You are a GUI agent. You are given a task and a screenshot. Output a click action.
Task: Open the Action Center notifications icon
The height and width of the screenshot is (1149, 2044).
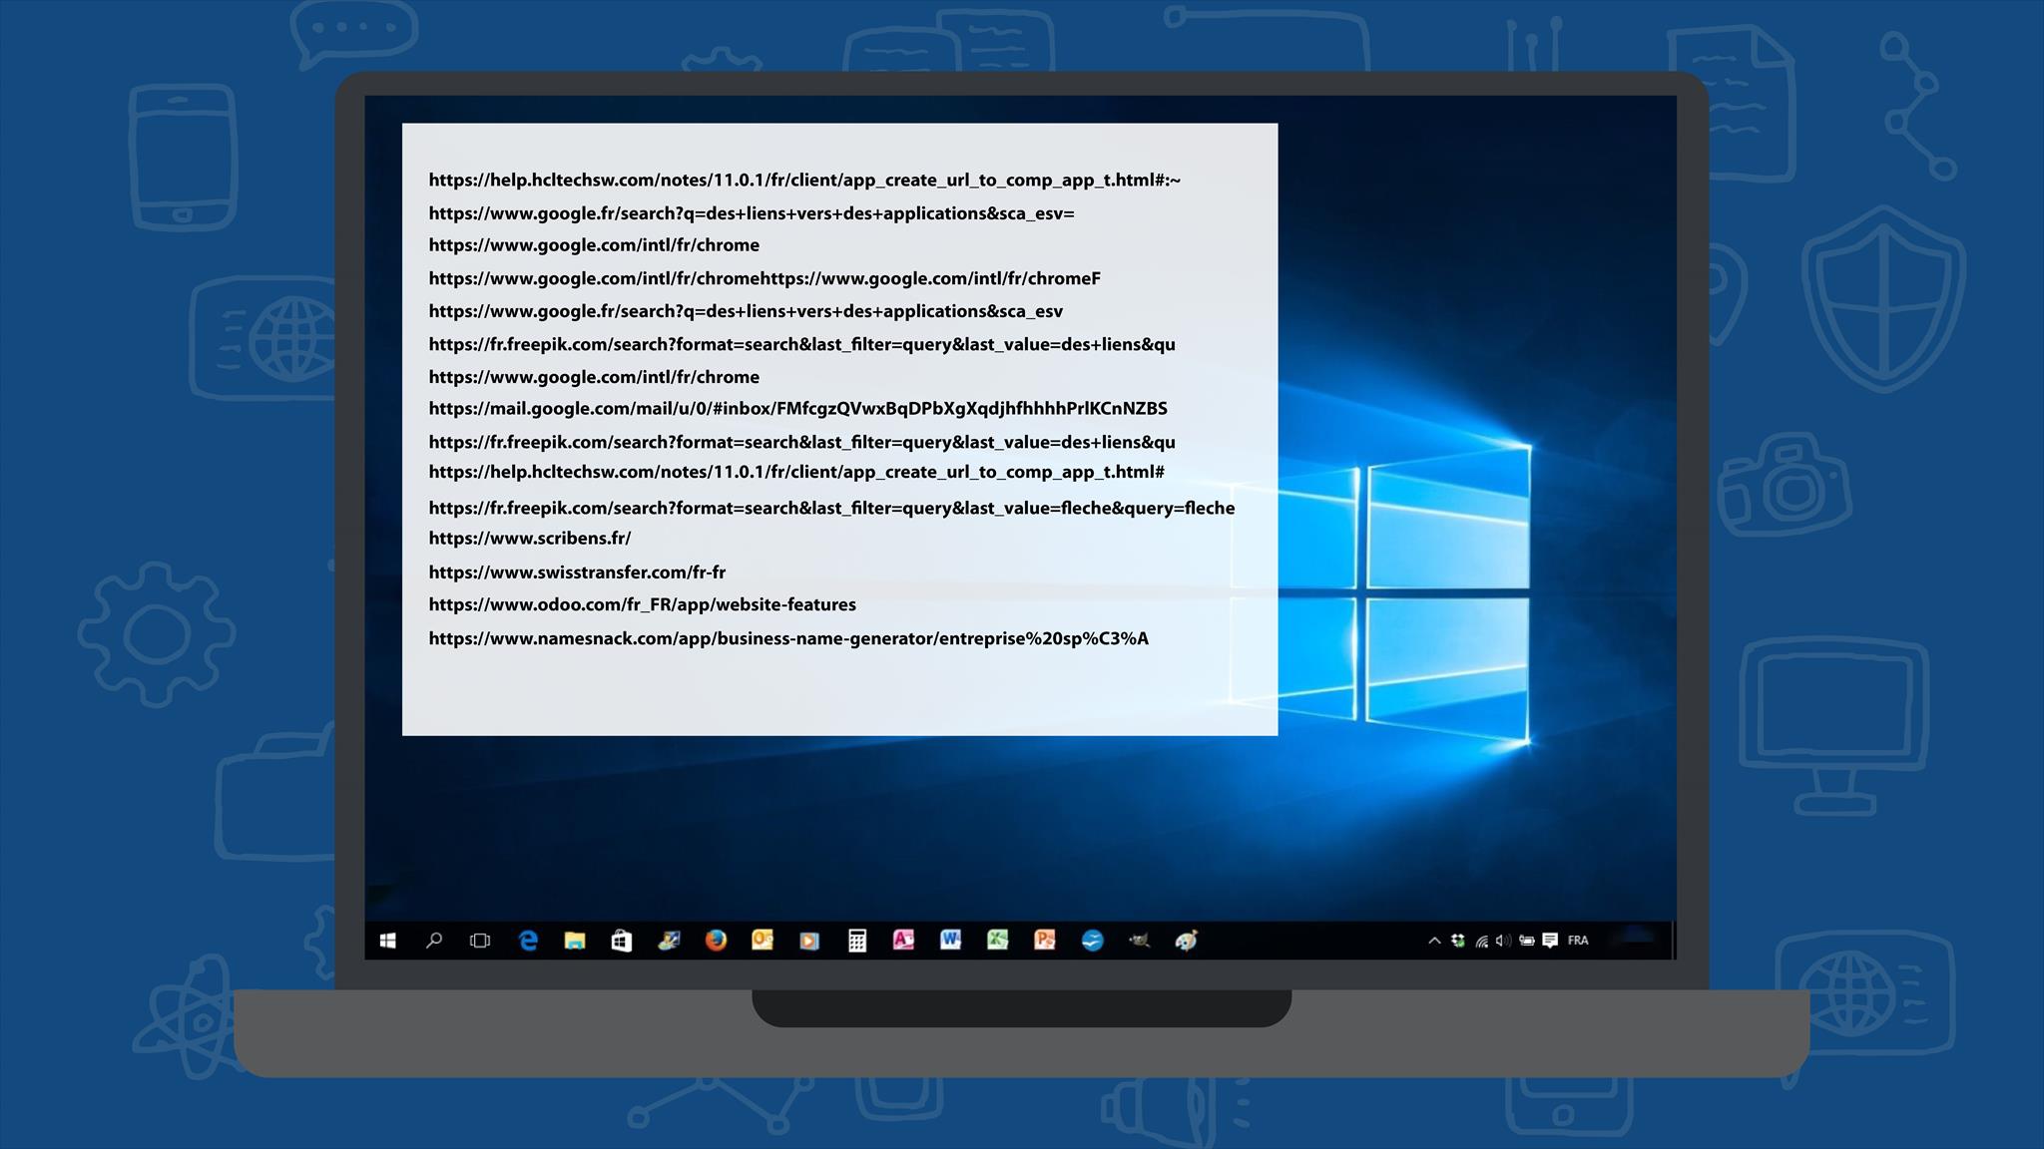(x=1550, y=941)
